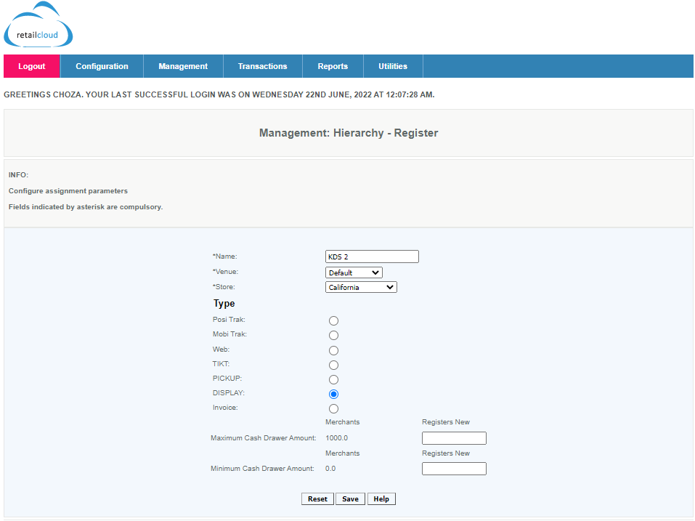This screenshot has height=521, width=695.
Task: Open the Utilities menu
Action: pos(393,66)
